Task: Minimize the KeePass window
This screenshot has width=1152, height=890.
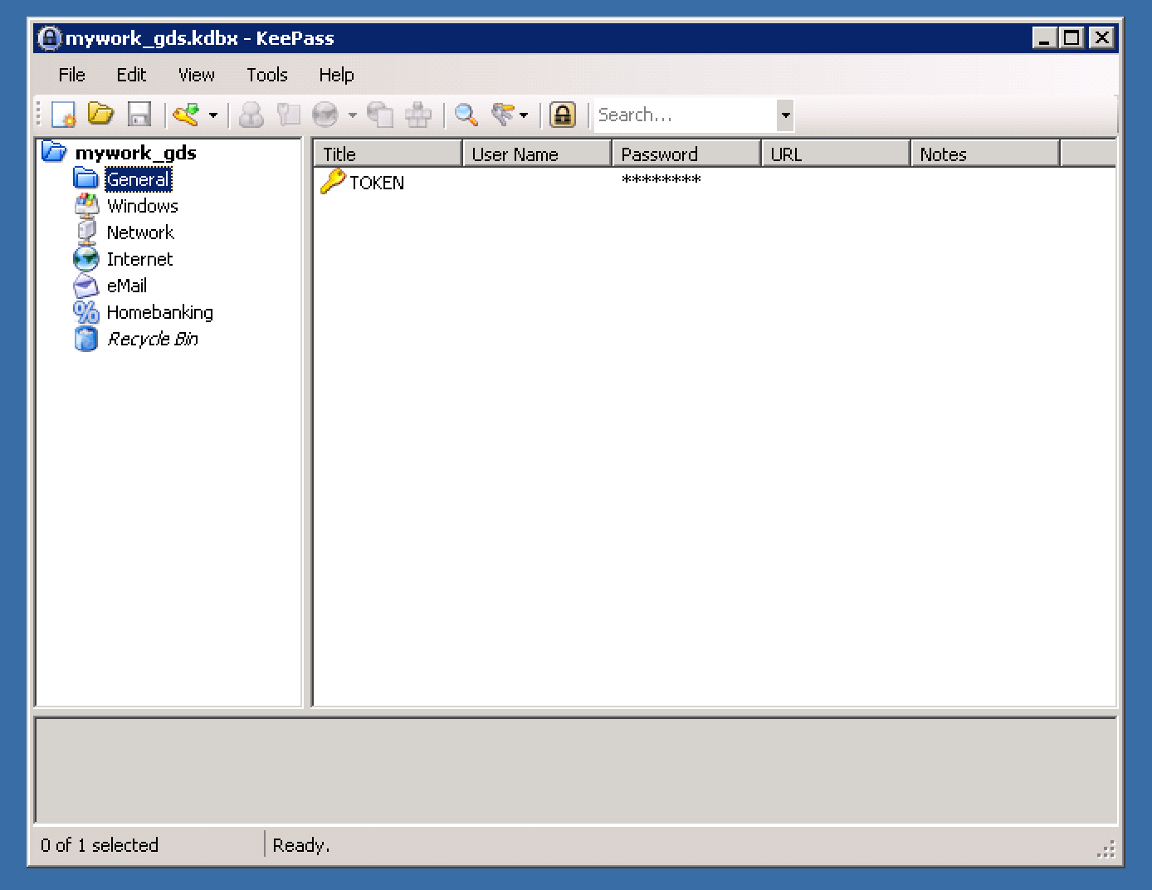Action: [x=1045, y=37]
